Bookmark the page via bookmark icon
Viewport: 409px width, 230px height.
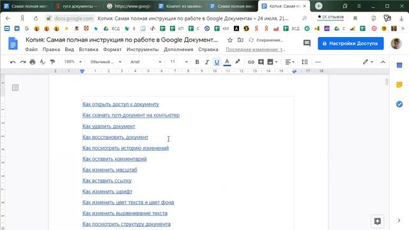355,19
